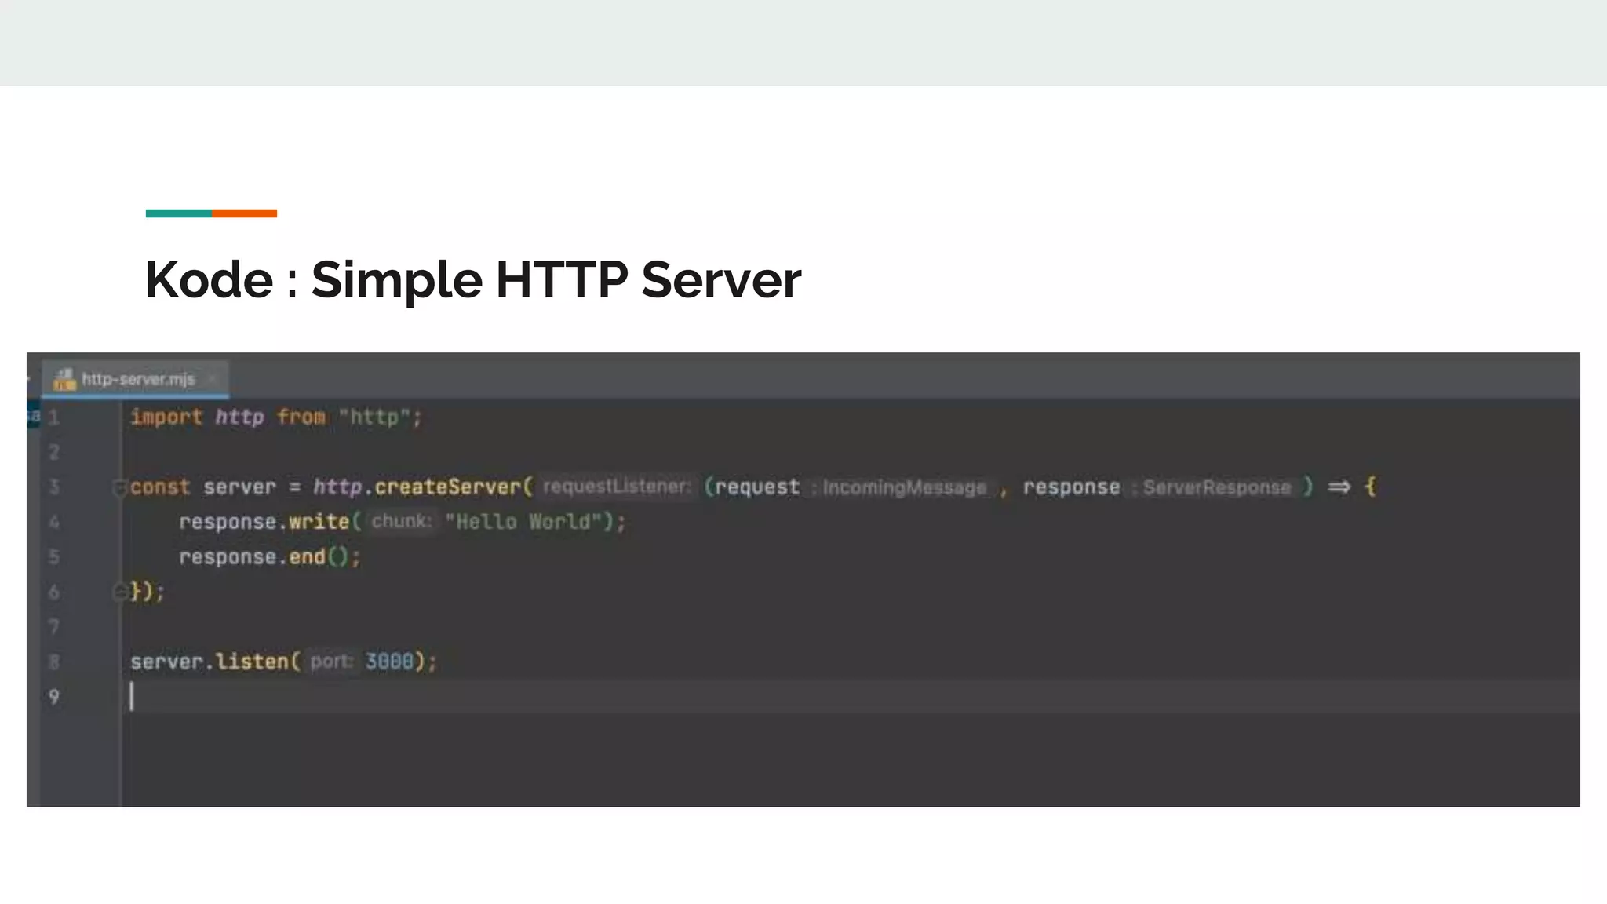
Task: Click "response.end" on line 5
Action: point(252,557)
